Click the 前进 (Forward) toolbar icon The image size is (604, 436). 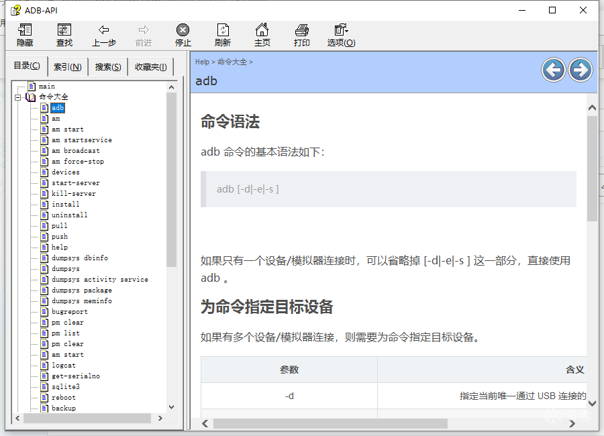[x=144, y=35]
